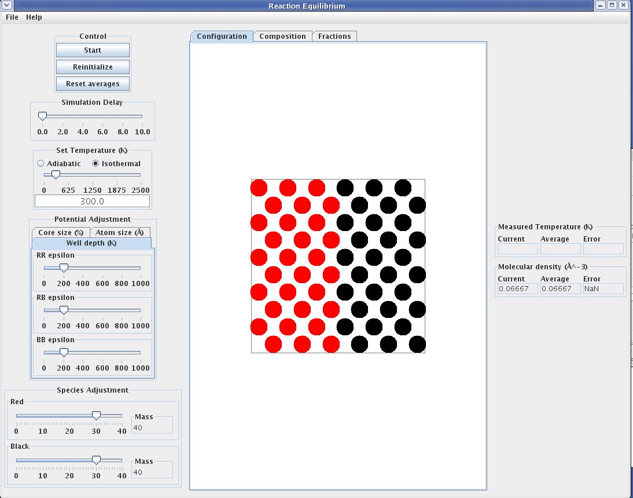Switch to the Fractions tab

(x=334, y=36)
